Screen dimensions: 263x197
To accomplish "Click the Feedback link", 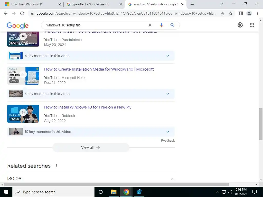I will [x=168, y=141].
